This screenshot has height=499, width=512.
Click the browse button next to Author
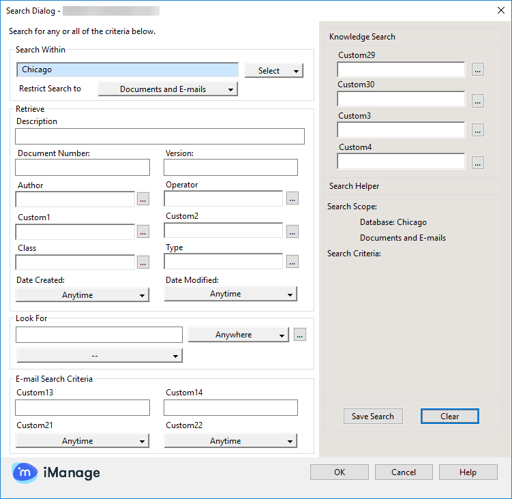[x=142, y=199]
